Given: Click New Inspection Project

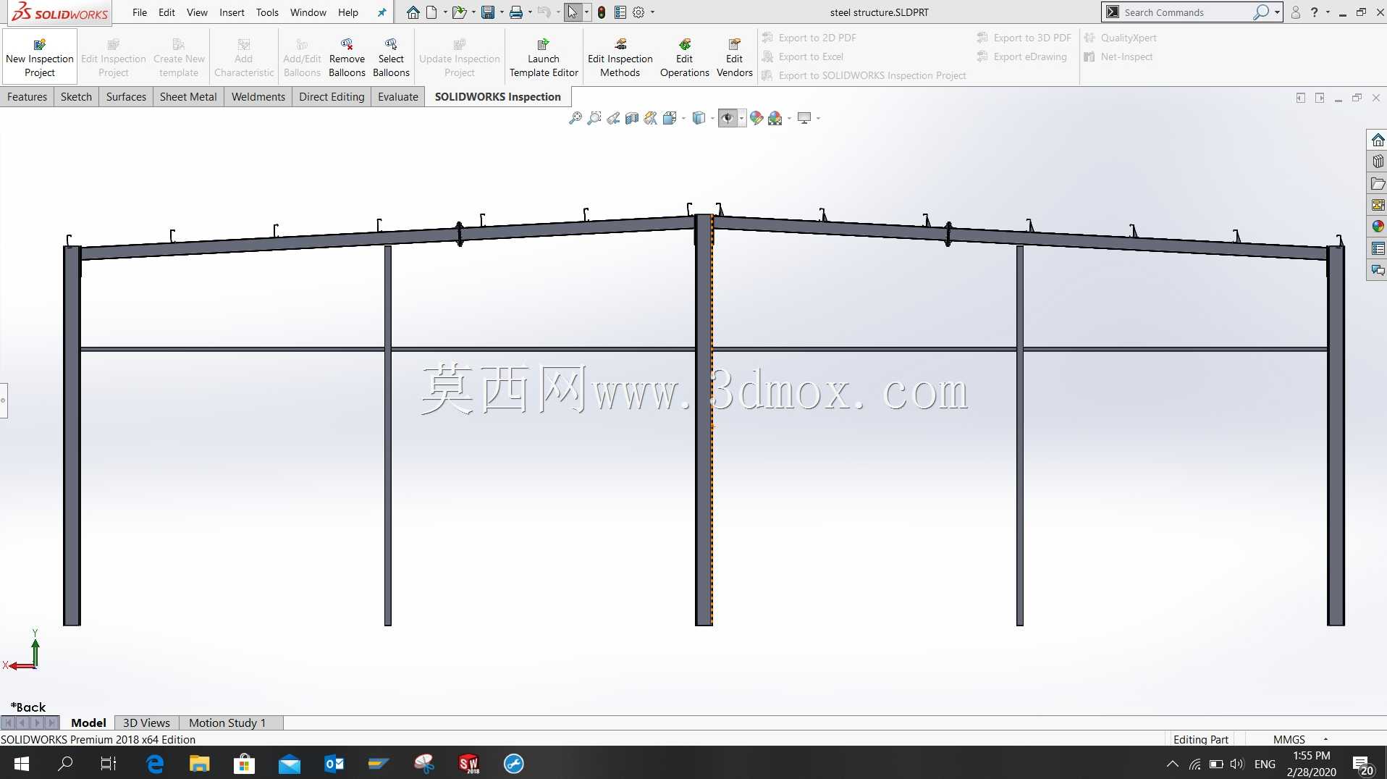Looking at the screenshot, I should [x=40, y=57].
